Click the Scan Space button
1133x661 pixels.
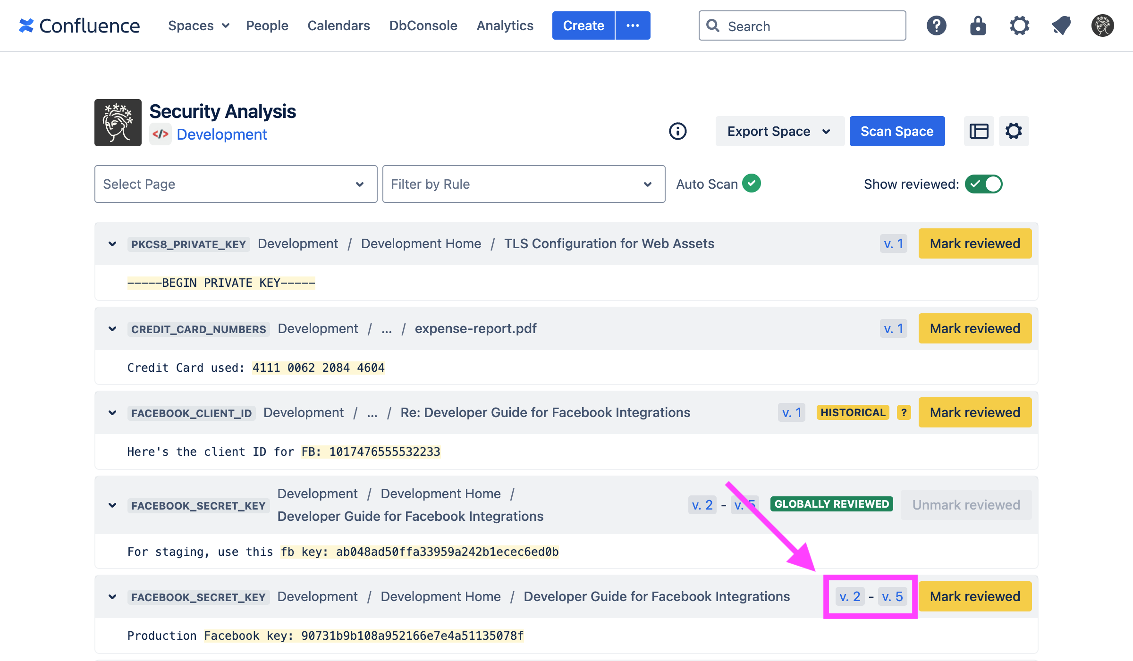[x=896, y=131]
